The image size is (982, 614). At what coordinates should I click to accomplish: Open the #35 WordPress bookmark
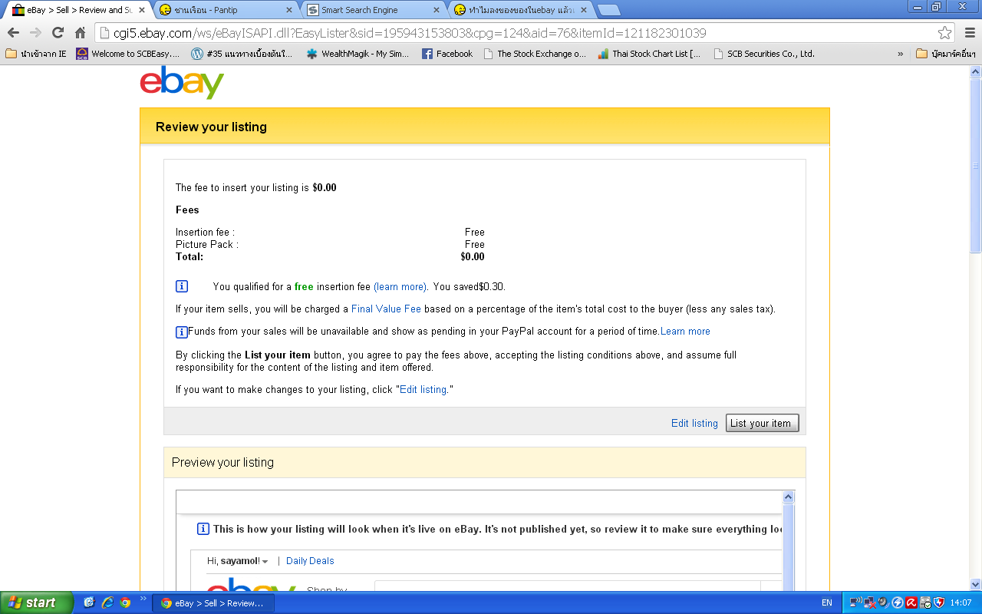242,54
